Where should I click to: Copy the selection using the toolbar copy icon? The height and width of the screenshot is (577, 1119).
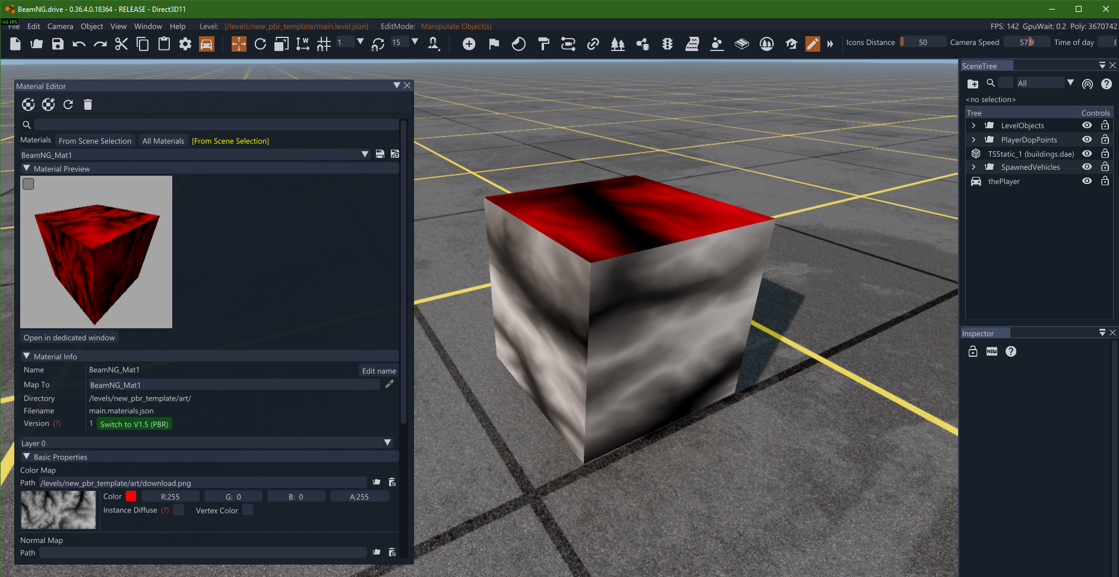143,44
